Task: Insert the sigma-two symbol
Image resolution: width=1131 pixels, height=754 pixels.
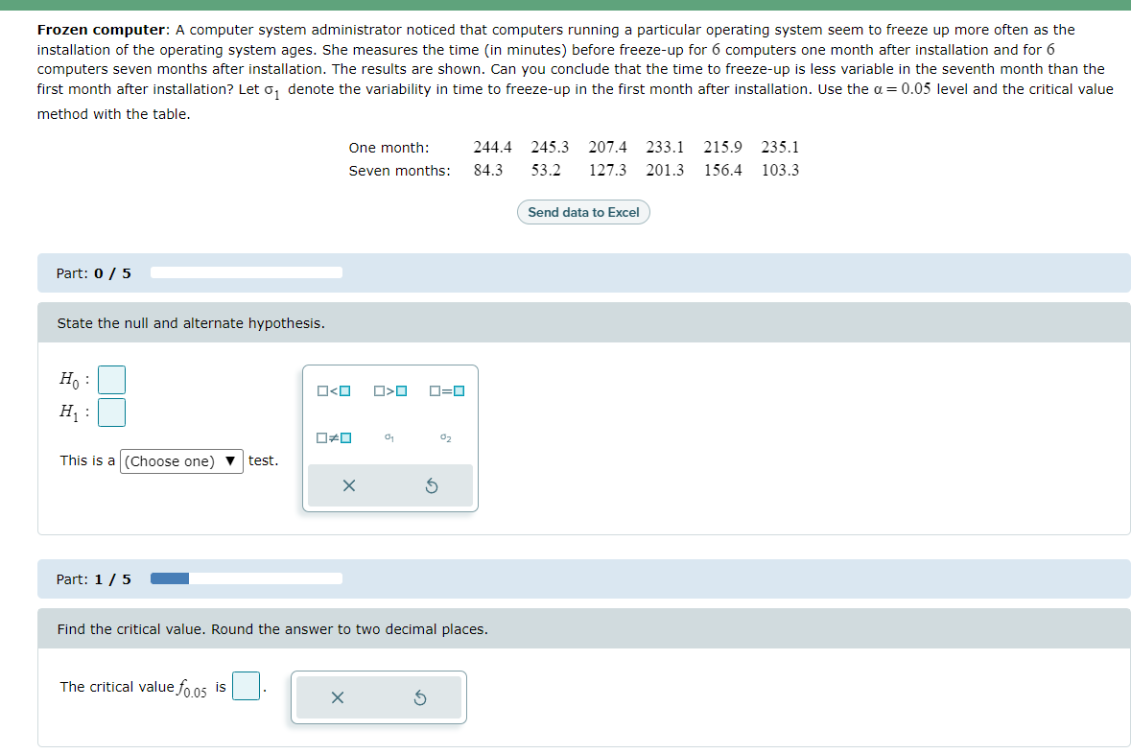Action: click(x=444, y=436)
